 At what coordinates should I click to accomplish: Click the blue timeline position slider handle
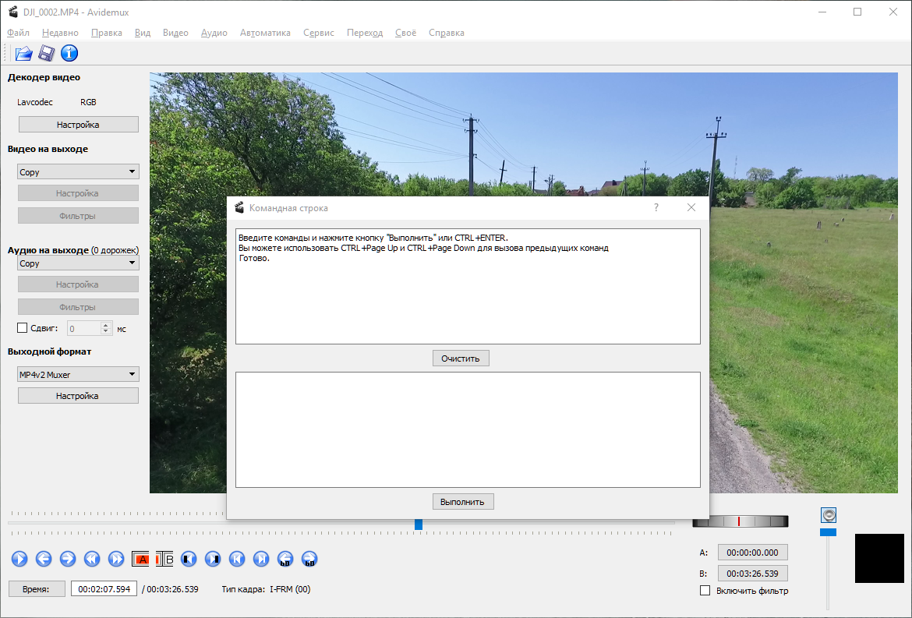coord(418,524)
